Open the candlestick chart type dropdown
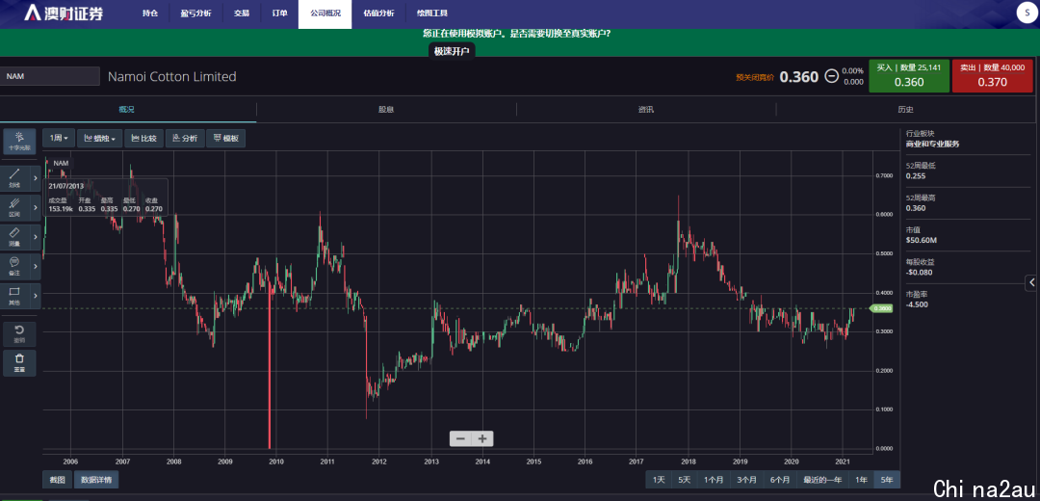This screenshot has height=501, width=1040. [x=99, y=138]
